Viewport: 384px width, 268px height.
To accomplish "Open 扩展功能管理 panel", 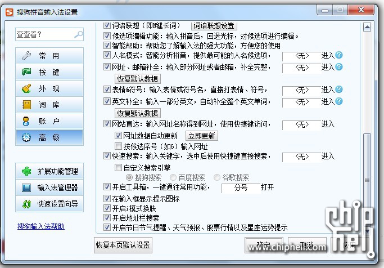I will click(49, 171).
